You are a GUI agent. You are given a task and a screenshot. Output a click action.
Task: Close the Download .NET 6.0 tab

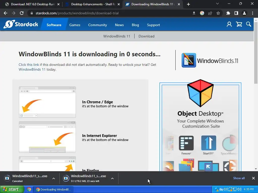pos(58,5)
